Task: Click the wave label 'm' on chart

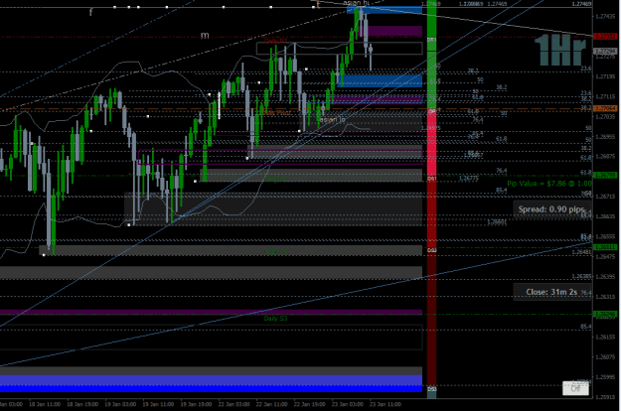Action: 205,36
